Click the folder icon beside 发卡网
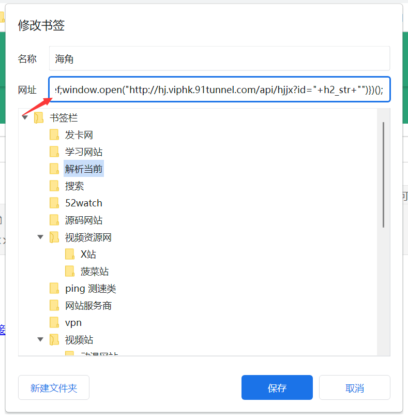 (54, 135)
